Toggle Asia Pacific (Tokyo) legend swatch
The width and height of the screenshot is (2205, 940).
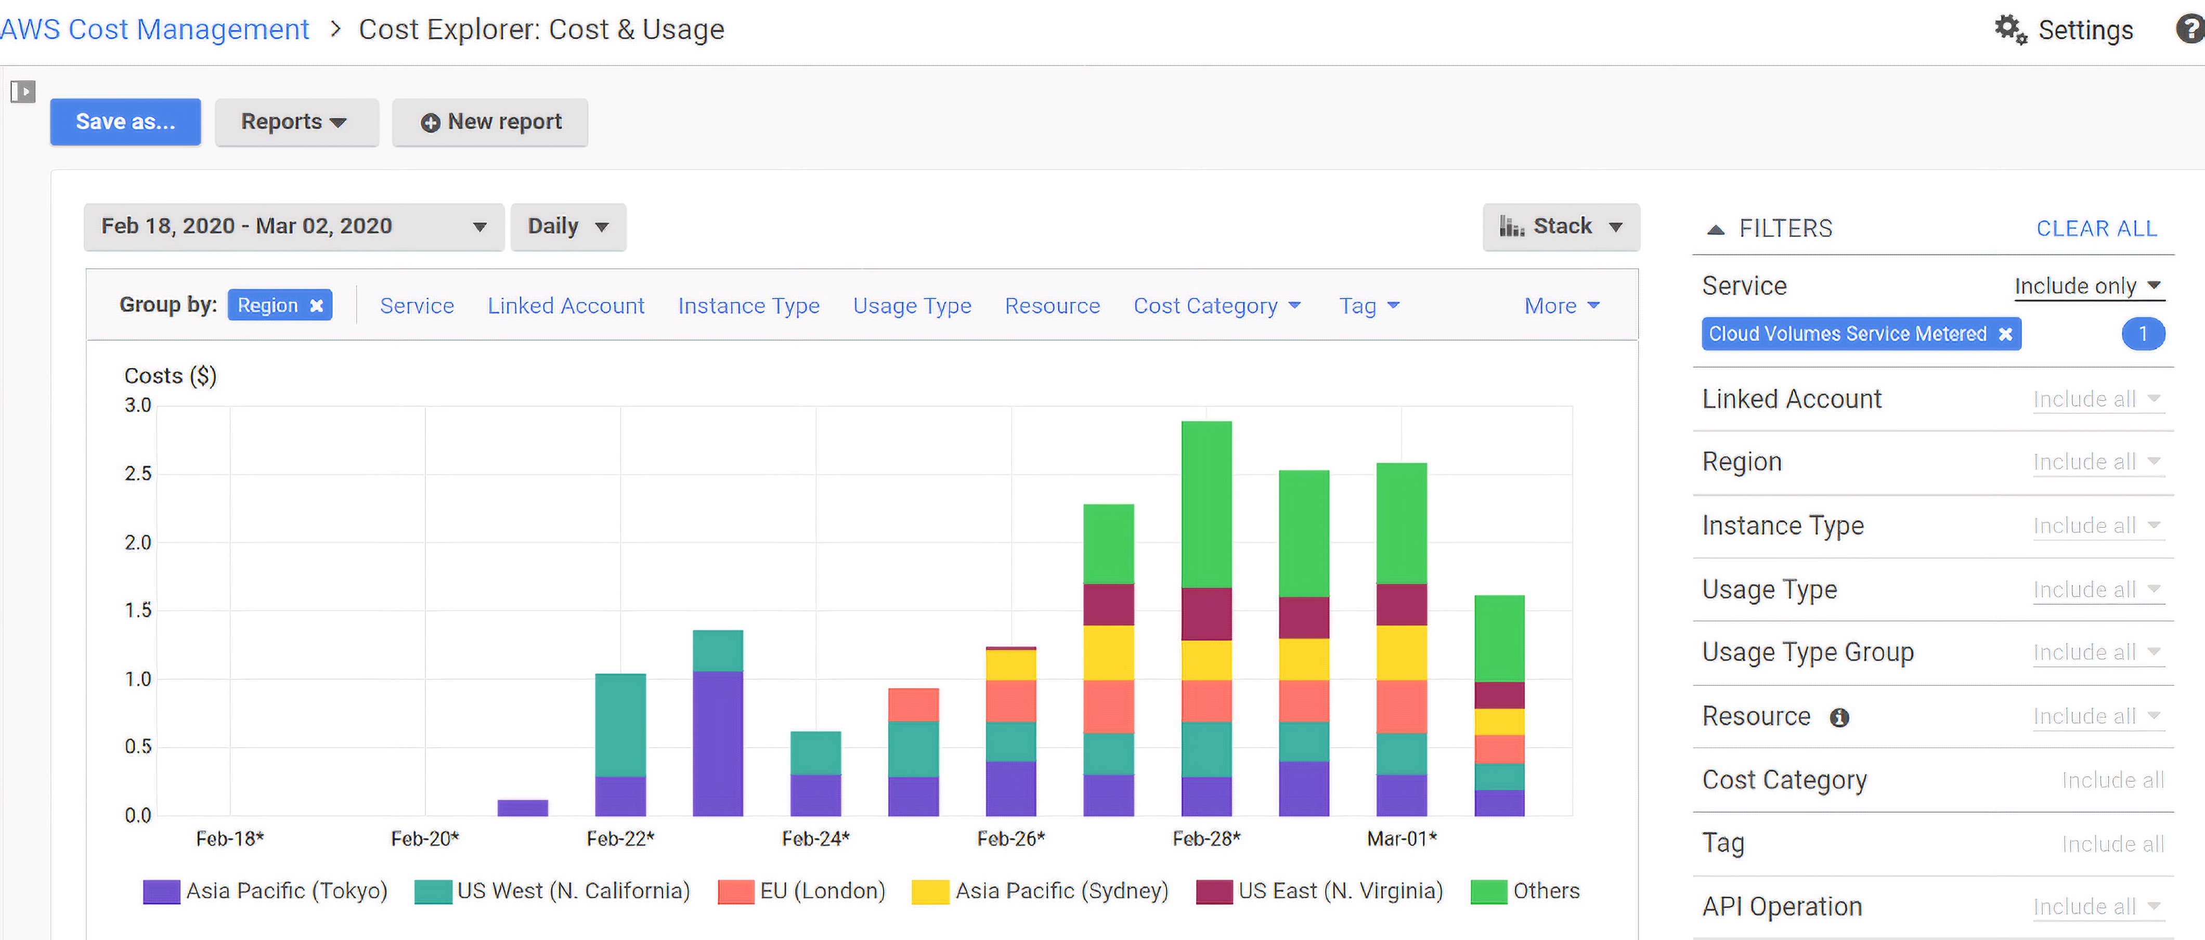[x=161, y=891]
